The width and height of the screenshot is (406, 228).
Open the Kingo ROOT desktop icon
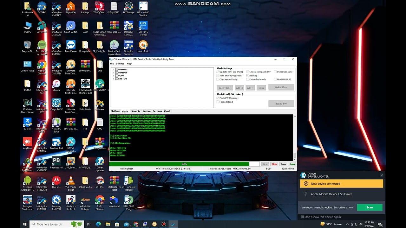click(x=56, y=104)
